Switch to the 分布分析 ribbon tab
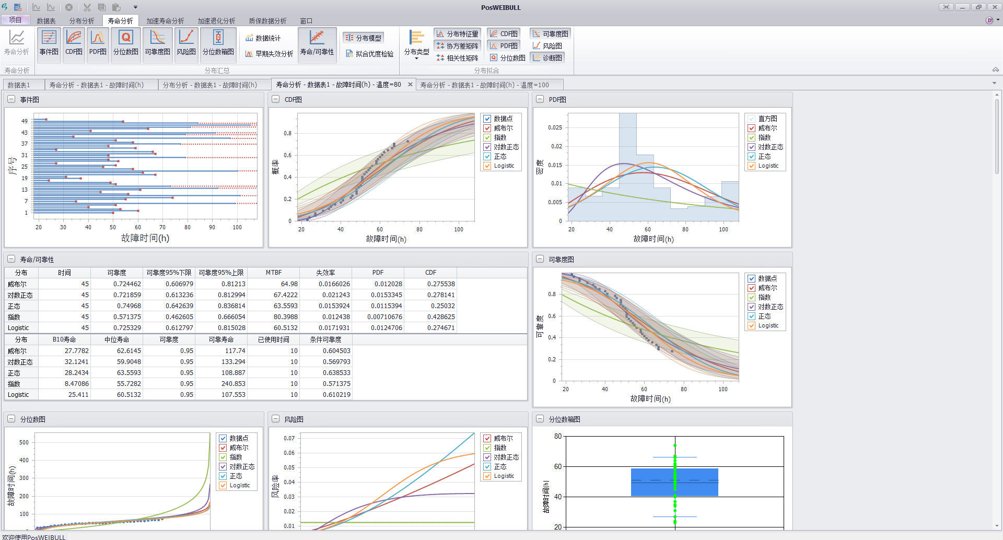The image size is (1003, 540). coord(82,21)
